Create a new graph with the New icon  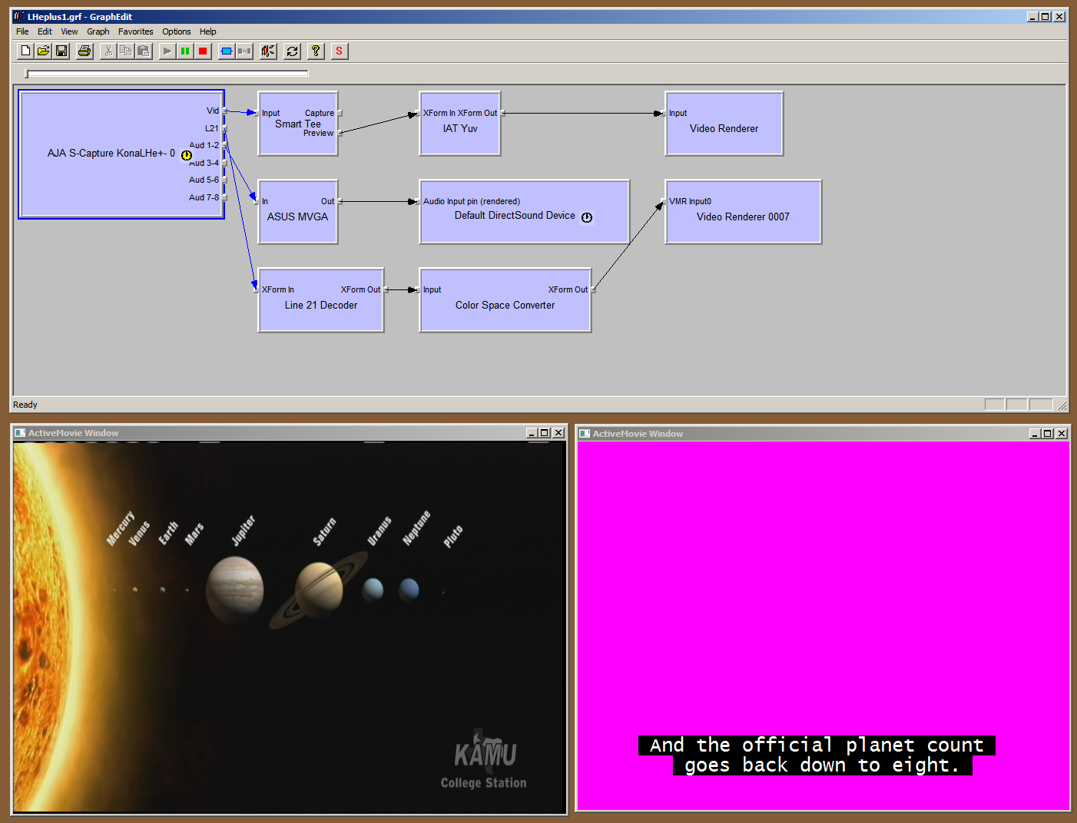click(25, 51)
